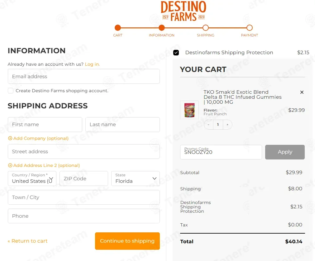The width and height of the screenshot is (315, 261).
Task: Click the Fruit Punch flavor text
Action: (x=215, y=114)
